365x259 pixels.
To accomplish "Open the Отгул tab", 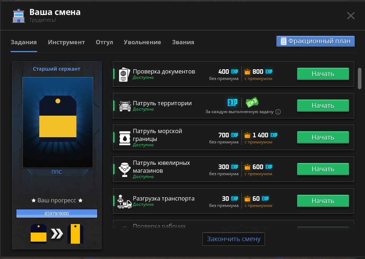I will 104,42.
